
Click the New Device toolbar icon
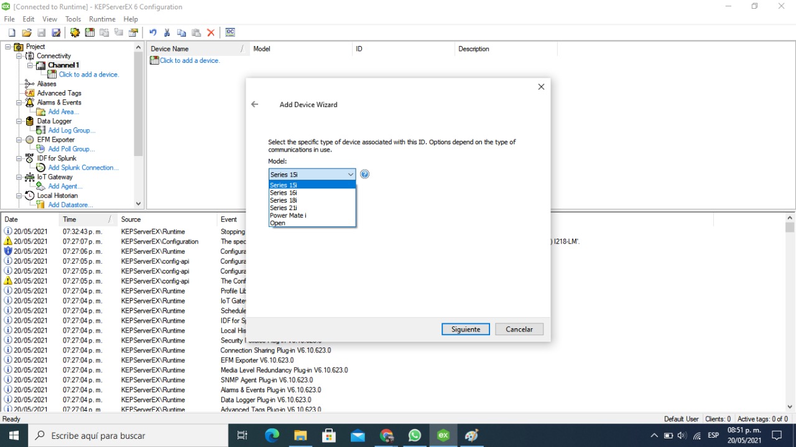[x=90, y=32]
